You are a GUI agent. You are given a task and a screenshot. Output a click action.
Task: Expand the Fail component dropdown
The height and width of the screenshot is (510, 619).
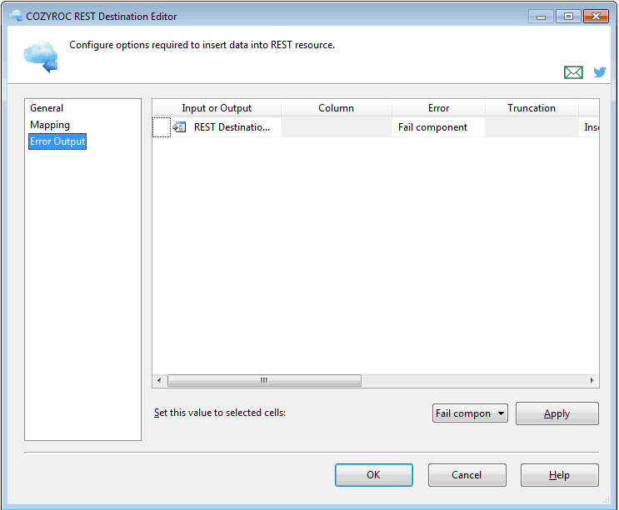(470, 413)
